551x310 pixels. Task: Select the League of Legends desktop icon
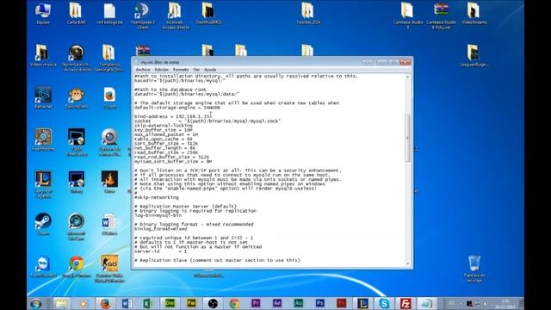click(43, 184)
